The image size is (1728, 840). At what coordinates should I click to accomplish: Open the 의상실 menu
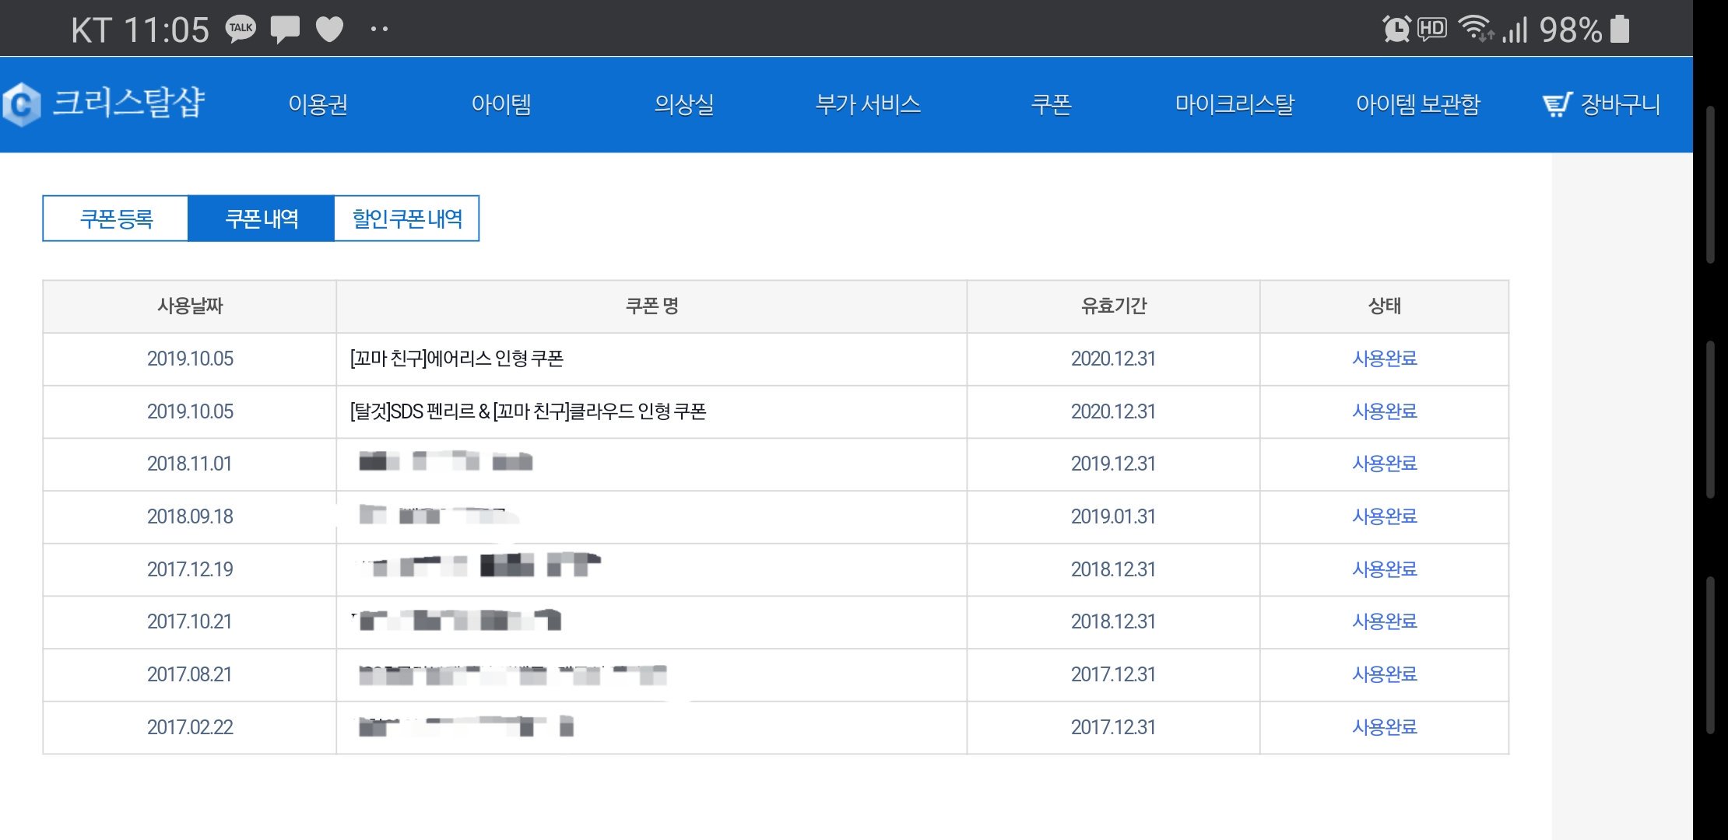point(684,104)
